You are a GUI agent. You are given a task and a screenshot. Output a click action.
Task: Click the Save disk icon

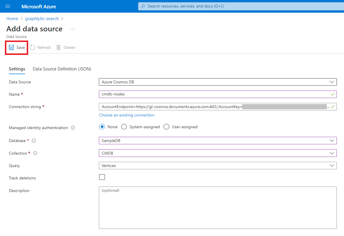tap(11, 47)
